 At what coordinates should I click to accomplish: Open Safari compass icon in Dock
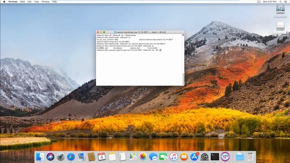[x=71, y=157]
